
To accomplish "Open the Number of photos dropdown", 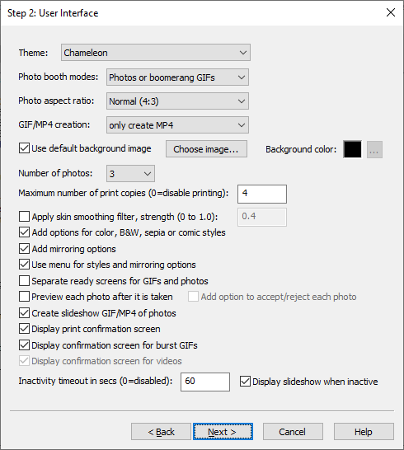I will click(x=130, y=174).
